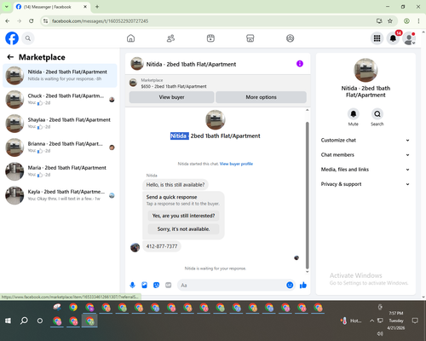Expand Media, files and links section
The image size is (426, 341).
(x=366, y=170)
